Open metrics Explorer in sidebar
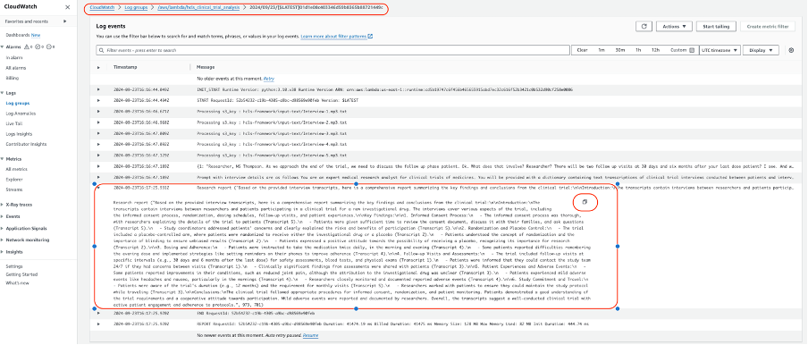The height and width of the screenshot is (345, 808). tap(13, 180)
